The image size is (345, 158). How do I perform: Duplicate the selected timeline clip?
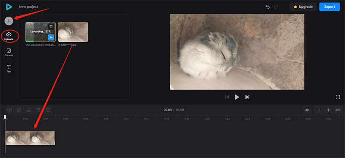pos(19,110)
